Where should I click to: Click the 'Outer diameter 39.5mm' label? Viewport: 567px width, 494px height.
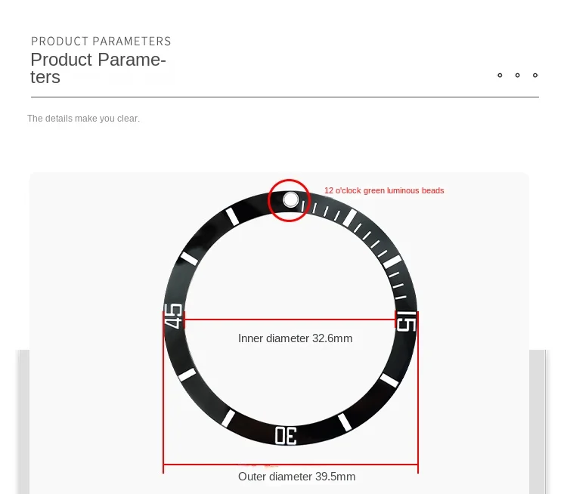[296, 477]
